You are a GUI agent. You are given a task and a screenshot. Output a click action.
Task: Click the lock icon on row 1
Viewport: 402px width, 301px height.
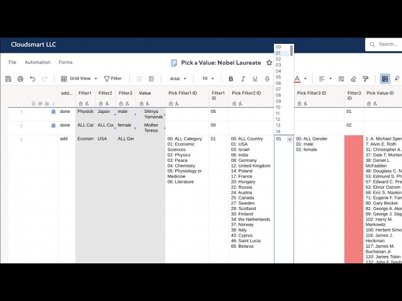tap(53, 112)
